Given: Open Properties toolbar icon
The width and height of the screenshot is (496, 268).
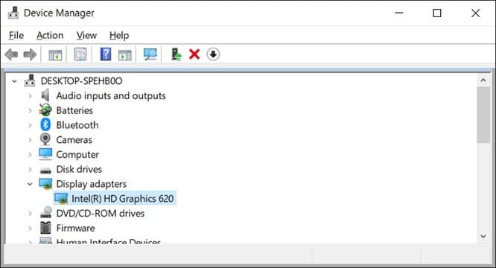Looking at the screenshot, I should pyautogui.click(x=80, y=54).
